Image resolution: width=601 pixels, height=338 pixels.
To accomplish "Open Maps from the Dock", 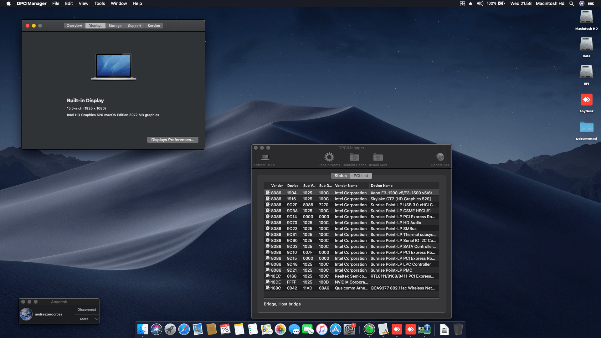I will [x=267, y=329].
